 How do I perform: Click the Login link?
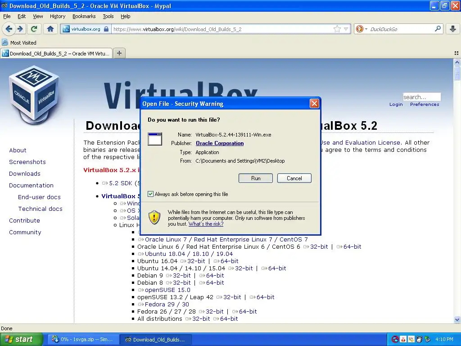[x=396, y=105]
